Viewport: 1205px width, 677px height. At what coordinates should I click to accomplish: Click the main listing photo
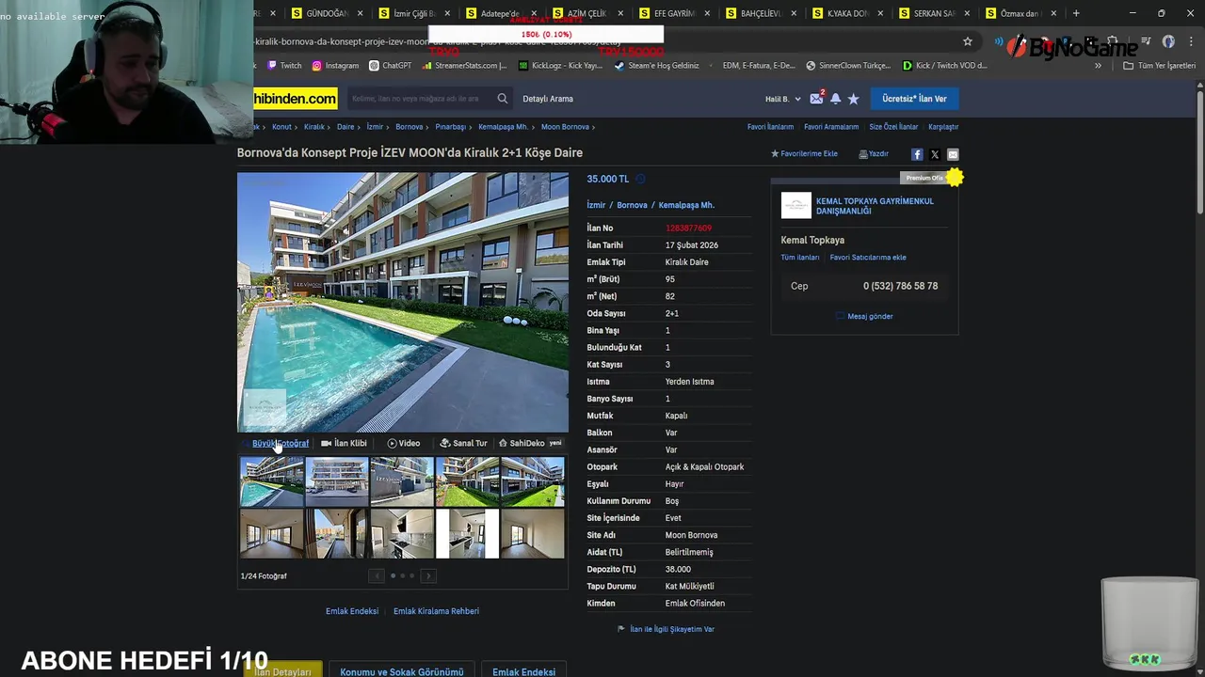pyautogui.click(x=403, y=302)
